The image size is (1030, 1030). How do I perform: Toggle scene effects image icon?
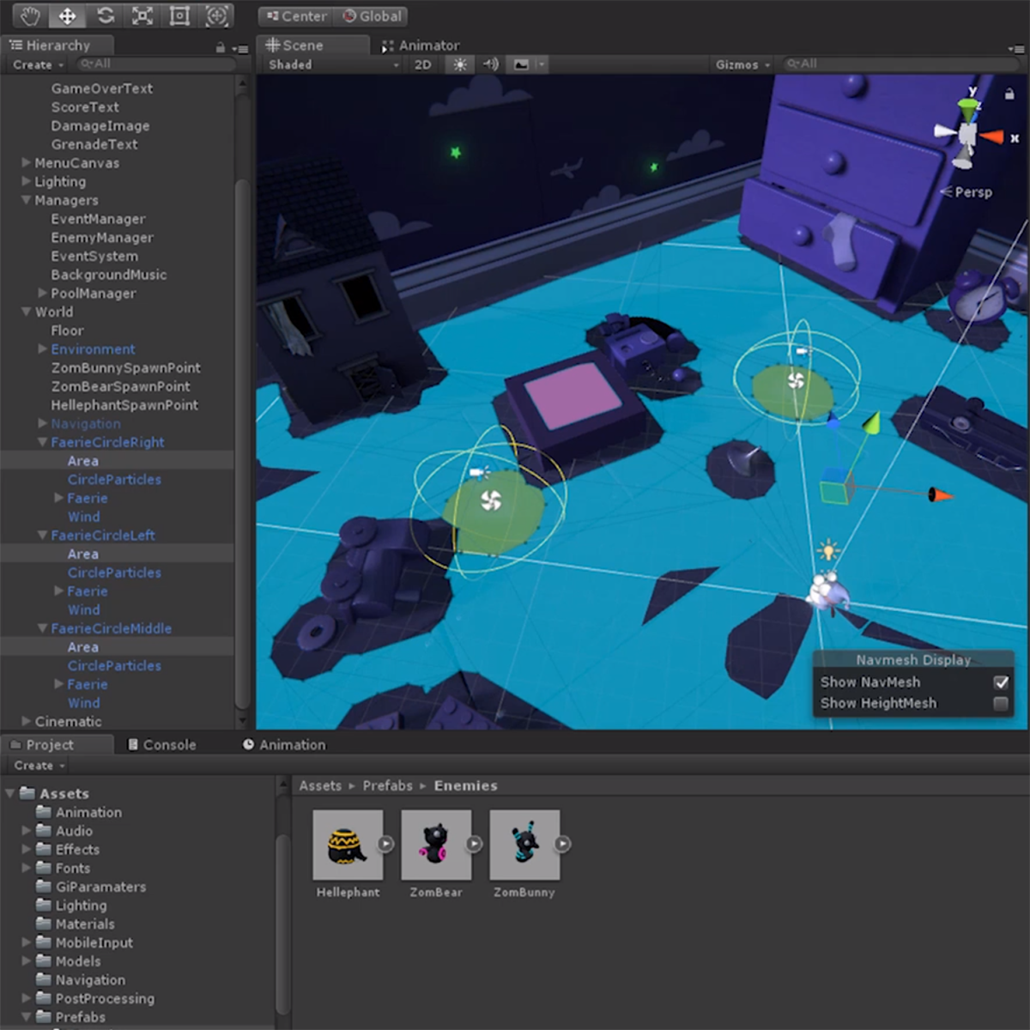(521, 64)
